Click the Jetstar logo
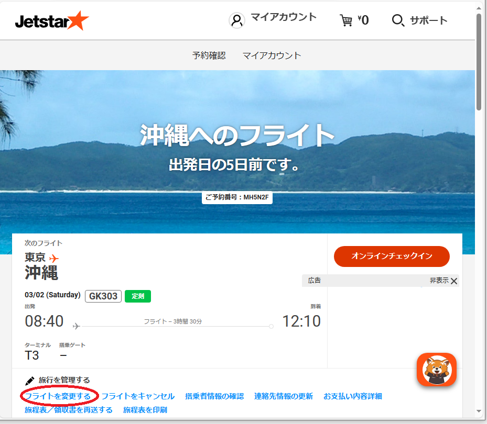Image resolution: width=487 pixels, height=424 pixels. [x=52, y=21]
